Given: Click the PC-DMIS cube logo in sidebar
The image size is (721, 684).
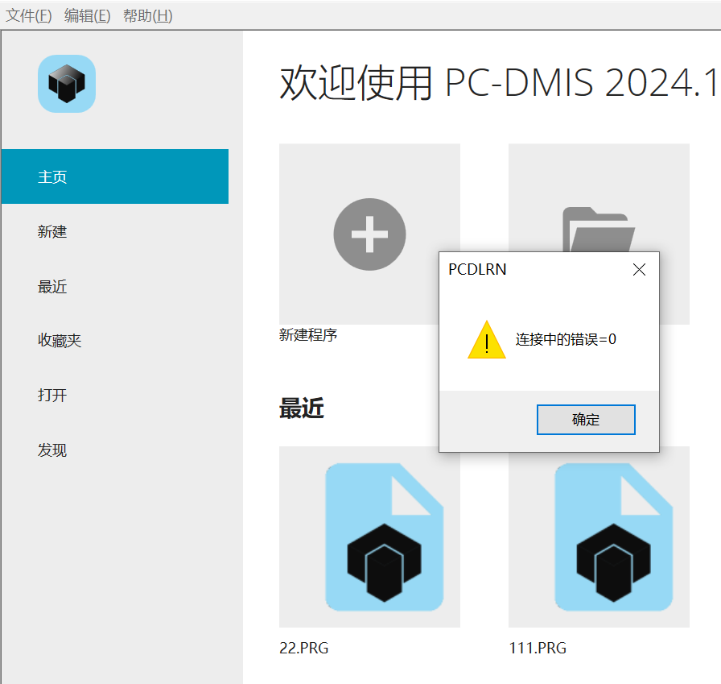Looking at the screenshot, I should pos(67,84).
